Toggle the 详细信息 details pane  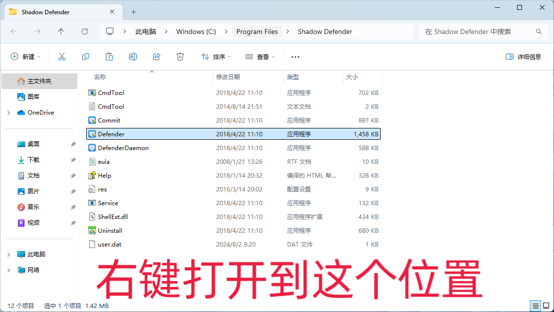click(523, 57)
